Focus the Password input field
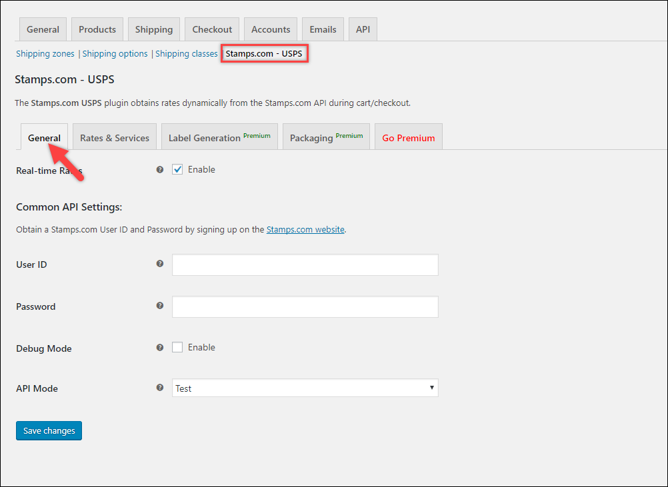The image size is (668, 487). tap(305, 306)
